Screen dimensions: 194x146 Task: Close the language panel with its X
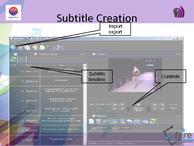[x=84, y=54]
